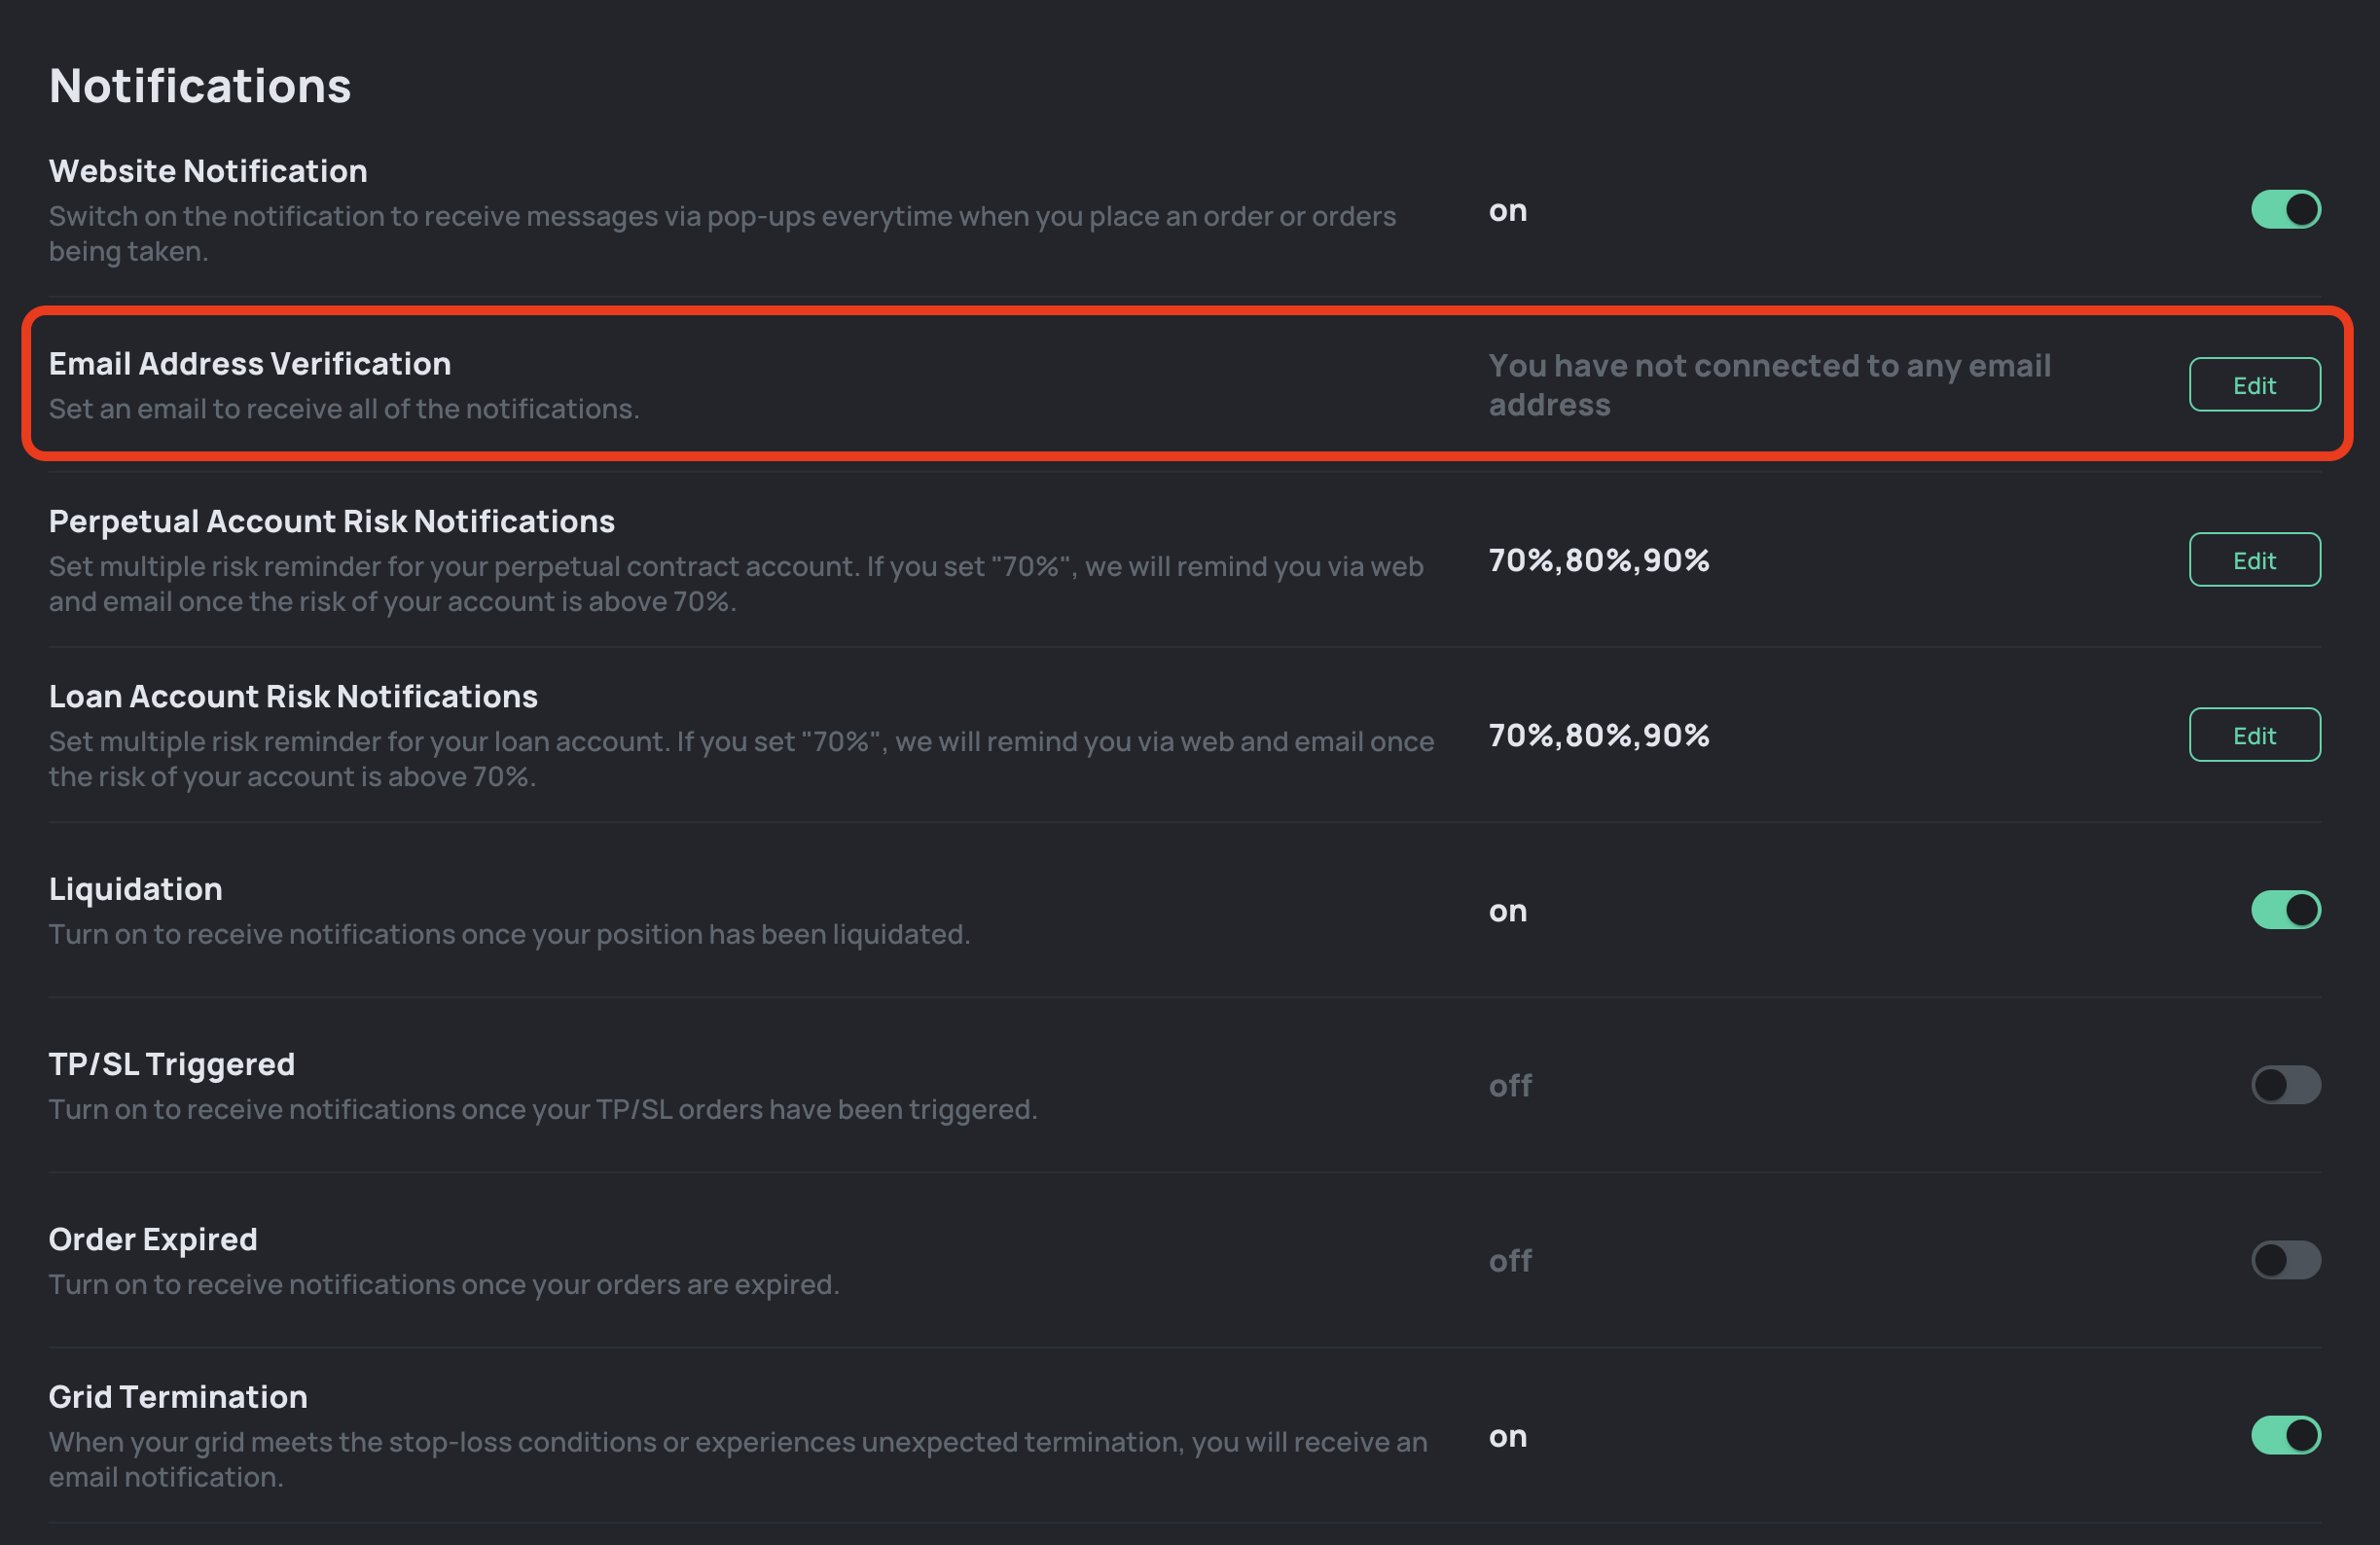Click the Perpetual Account Risk Notifications title
Viewport: 2380px width, 1545px height.
[x=332, y=521]
